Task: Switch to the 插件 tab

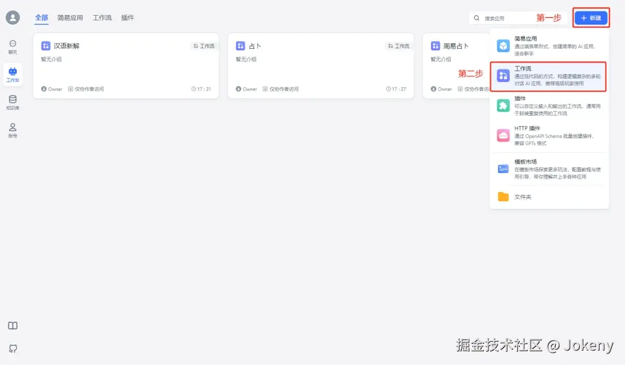Action: point(127,18)
